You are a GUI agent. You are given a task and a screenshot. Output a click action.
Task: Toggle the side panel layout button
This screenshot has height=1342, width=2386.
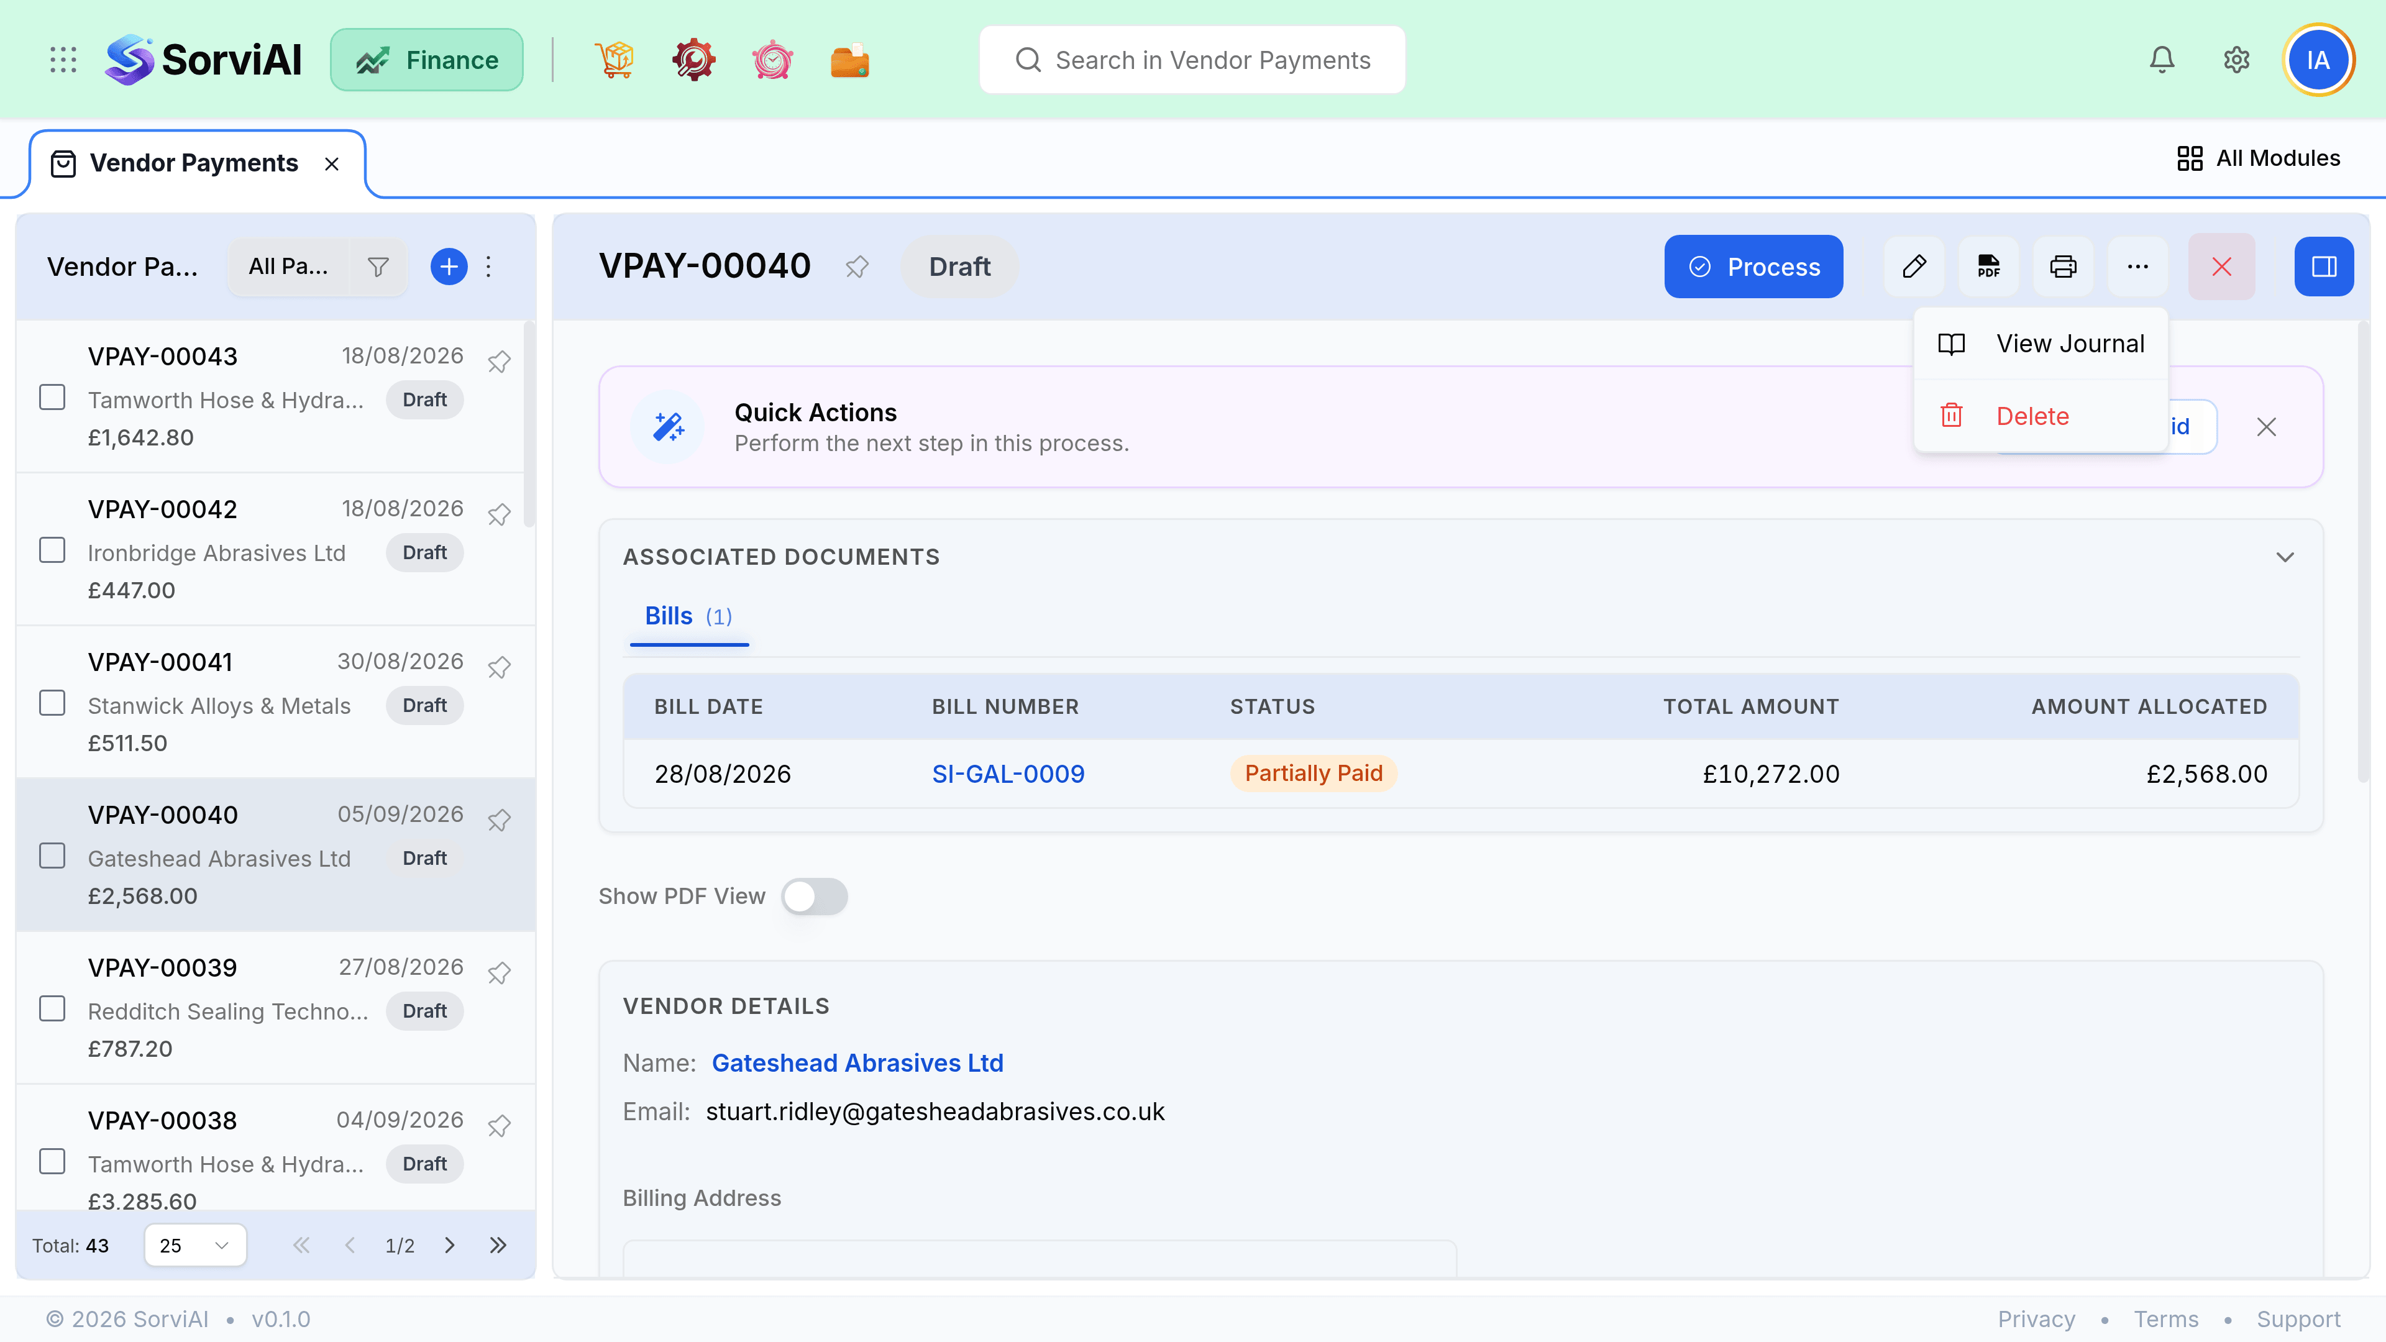click(2324, 267)
